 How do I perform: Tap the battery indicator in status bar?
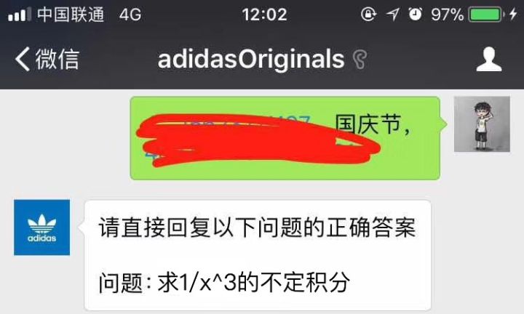(486, 15)
